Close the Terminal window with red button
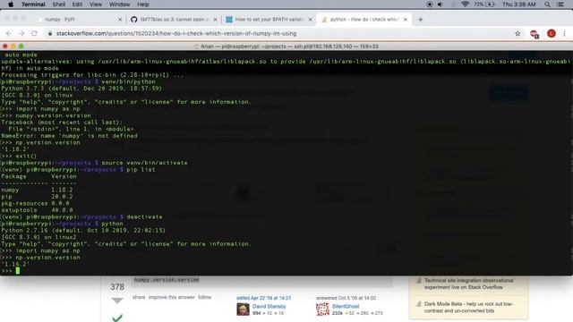 click(5, 47)
